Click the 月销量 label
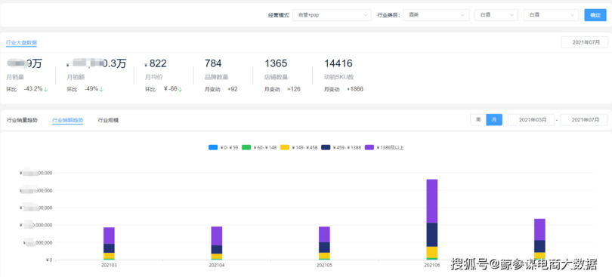Viewport: 612px width, 277px height. pyautogui.click(x=15, y=78)
